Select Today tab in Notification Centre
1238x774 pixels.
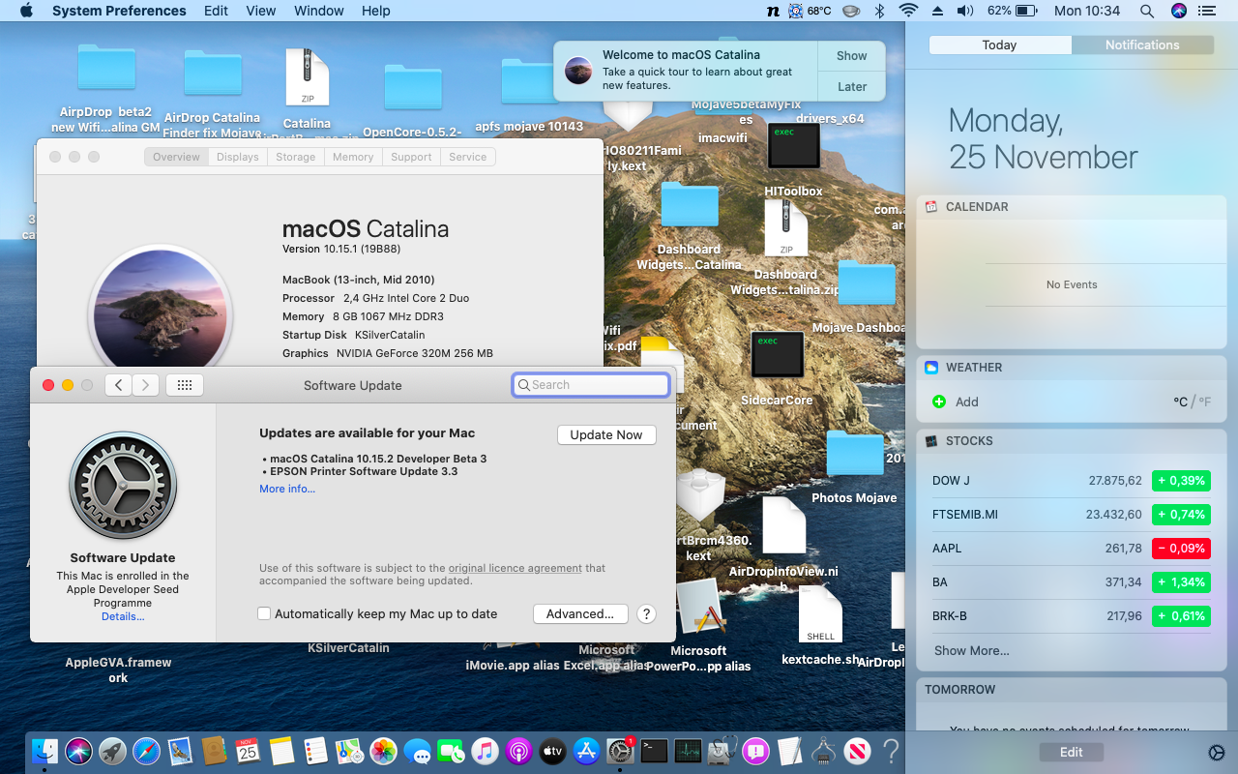[x=999, y=45]
